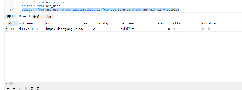242x90 pixels.
Task: Click line 36 select from app_user
Action: click(41, 6)
